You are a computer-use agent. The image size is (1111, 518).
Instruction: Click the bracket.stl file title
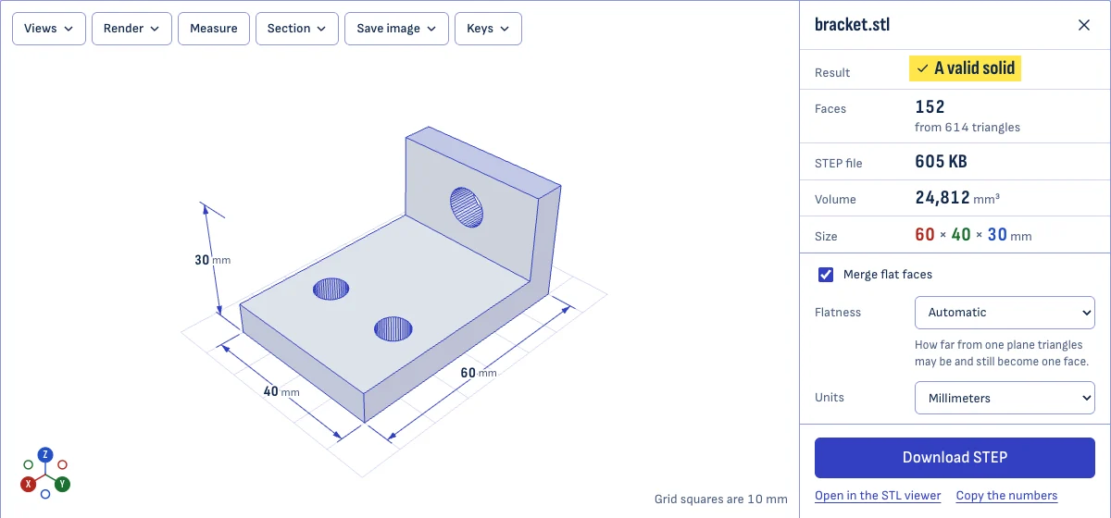coord(853,25)
